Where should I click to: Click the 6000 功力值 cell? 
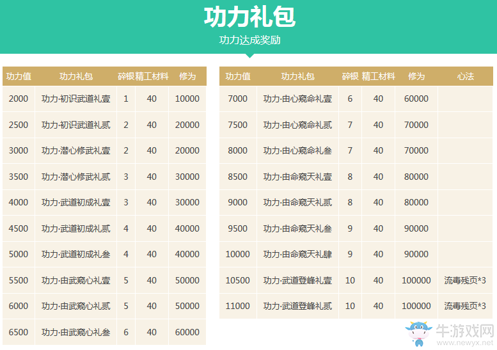[x=19, y=306]
